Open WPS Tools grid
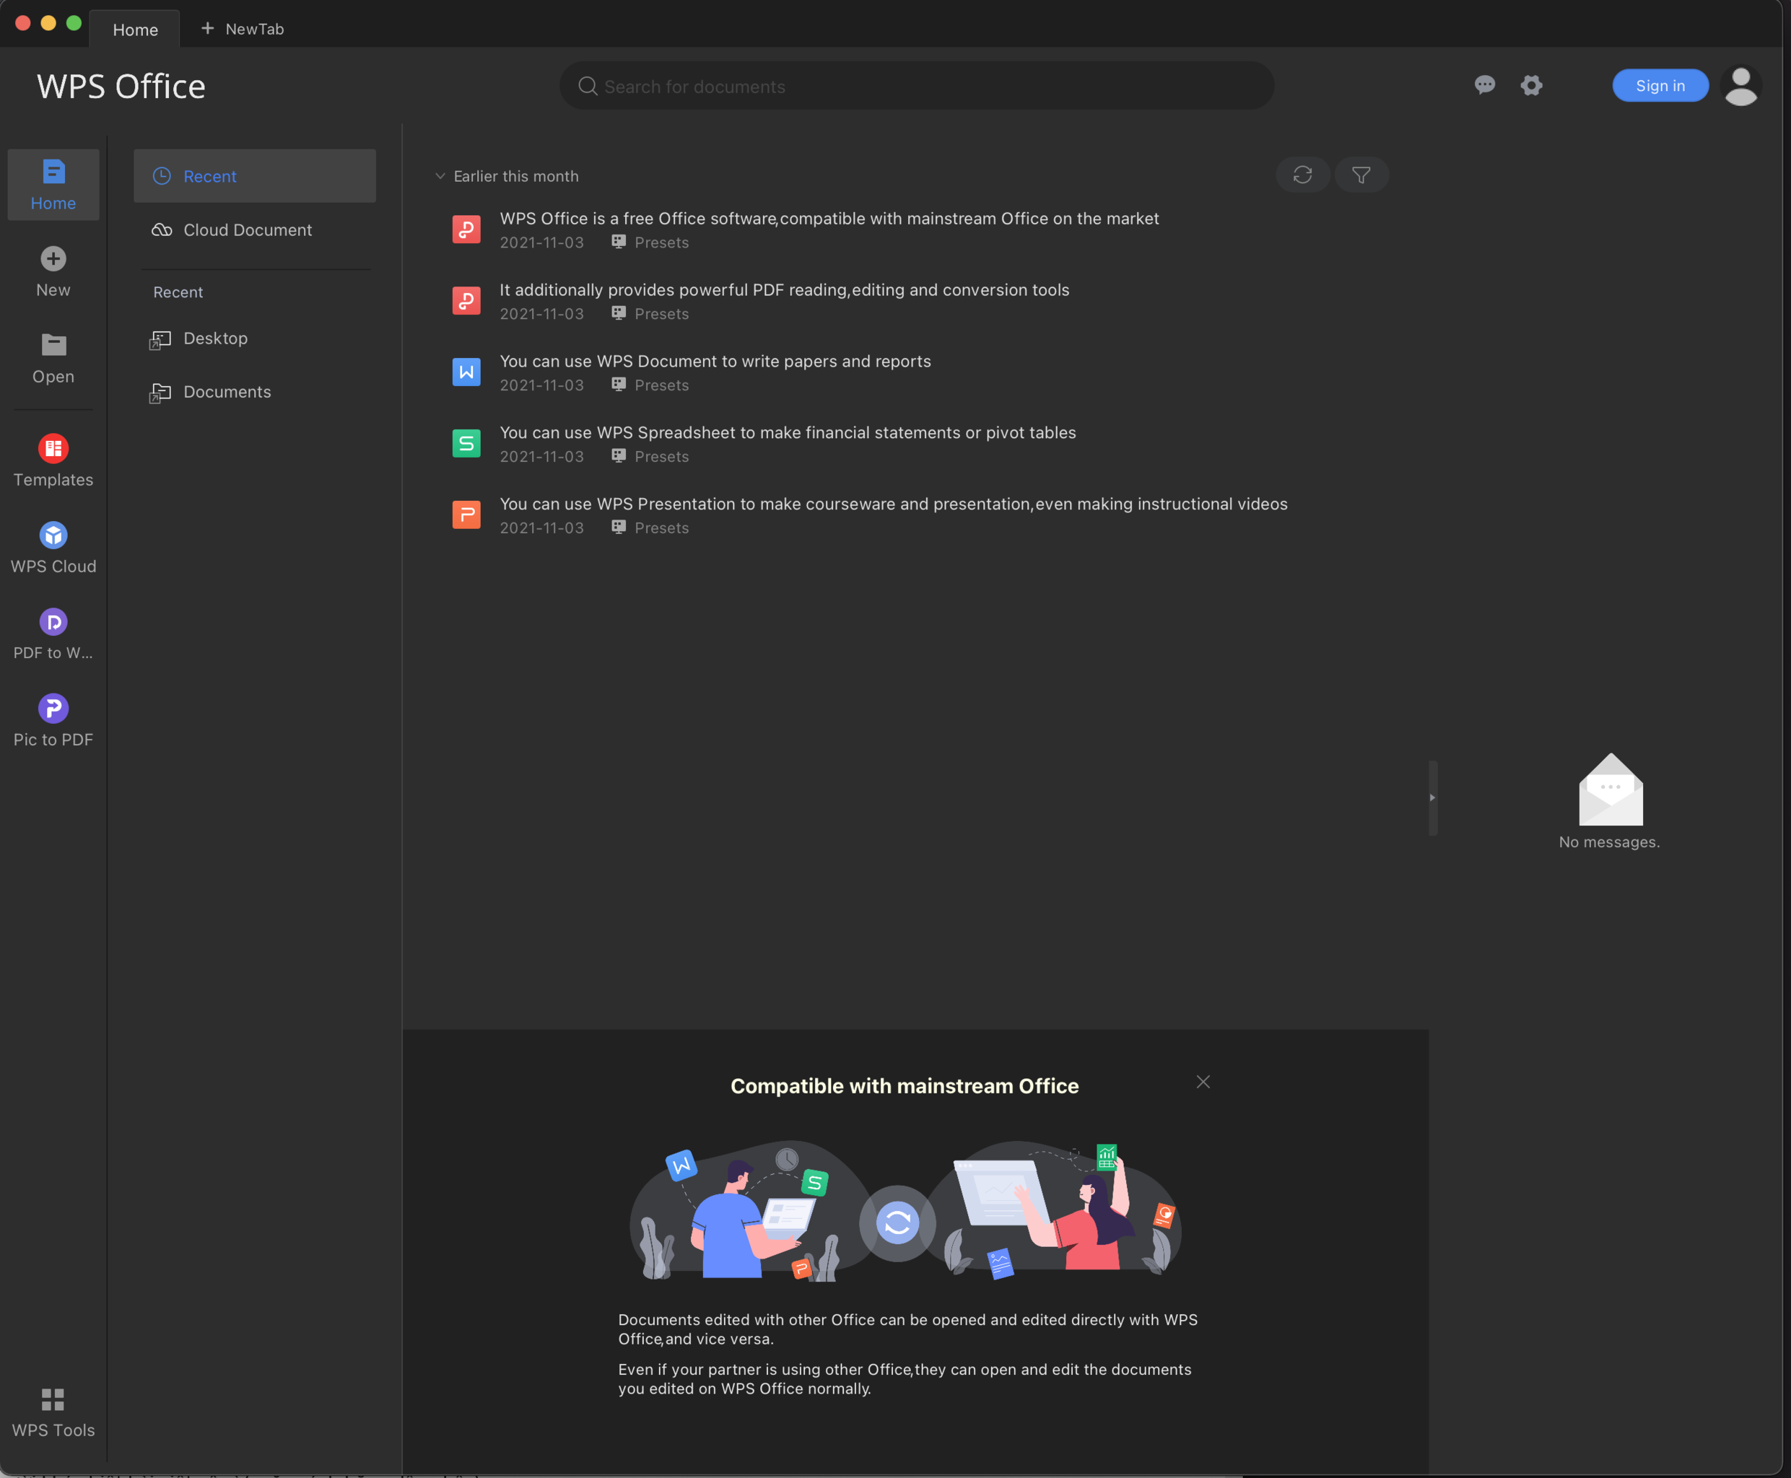The image size is (1791, 1478). 53,1413
